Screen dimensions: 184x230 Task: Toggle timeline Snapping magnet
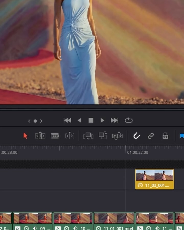pyautogui.click(x=136, y=136)
